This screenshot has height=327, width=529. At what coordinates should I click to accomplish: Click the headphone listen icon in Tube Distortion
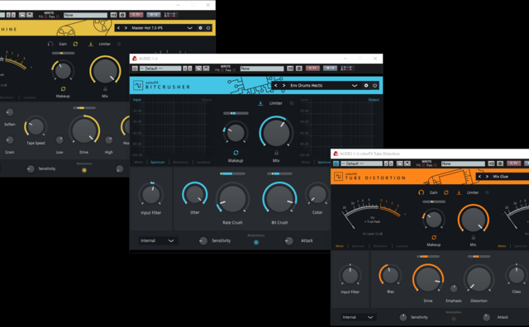pyautogui.click(x=421, y=192)
